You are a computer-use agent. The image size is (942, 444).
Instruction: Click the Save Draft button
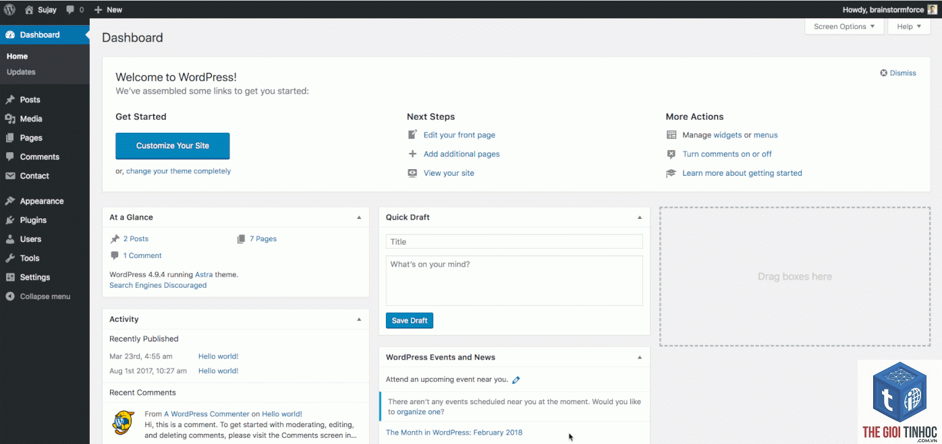pos(410,321)
